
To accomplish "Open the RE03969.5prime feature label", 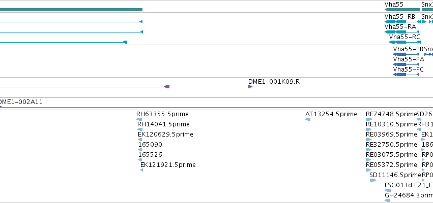I will 391,134.
